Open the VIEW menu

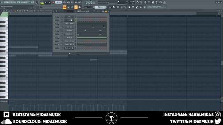pos(18,2)
